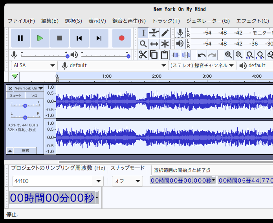Select the Draw pencil tool
Screen dimensions: 273x223
click(x=165, y=33)
